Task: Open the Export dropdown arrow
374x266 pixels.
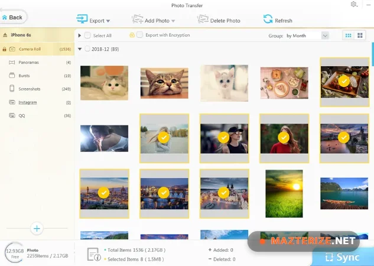Action: 108,21
